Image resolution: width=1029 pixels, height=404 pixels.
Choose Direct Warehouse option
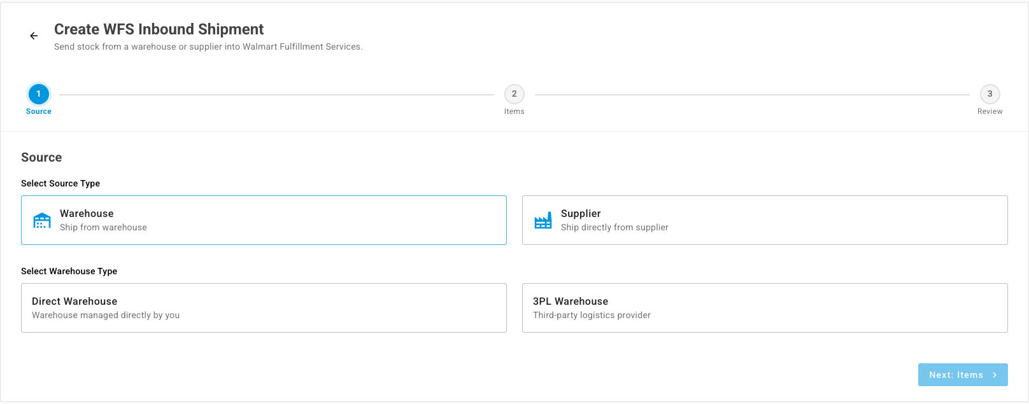point(264,308)
